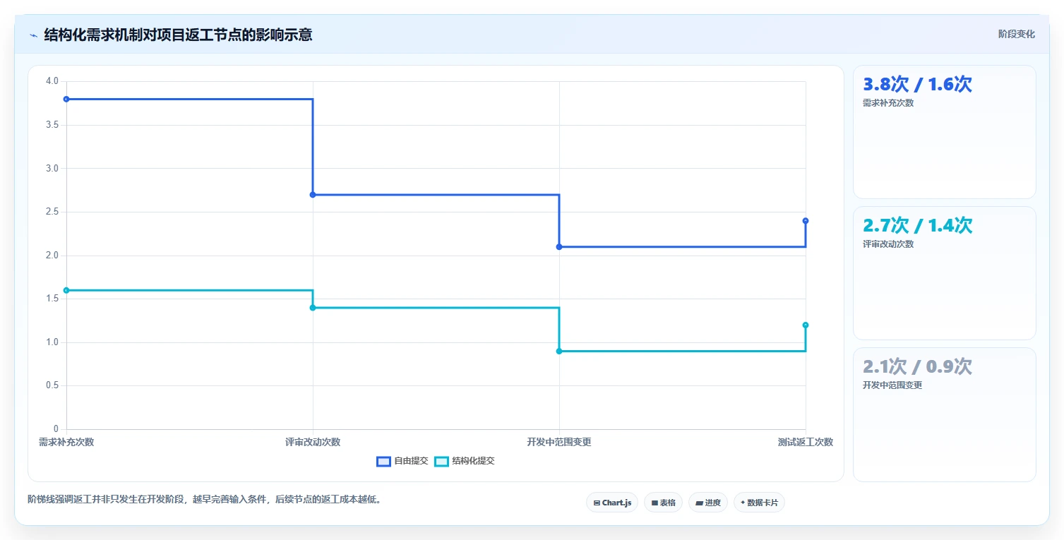Click the blue 自由提交 legend swatch
The image size is (1064, 540).
[x=383, y=462]
